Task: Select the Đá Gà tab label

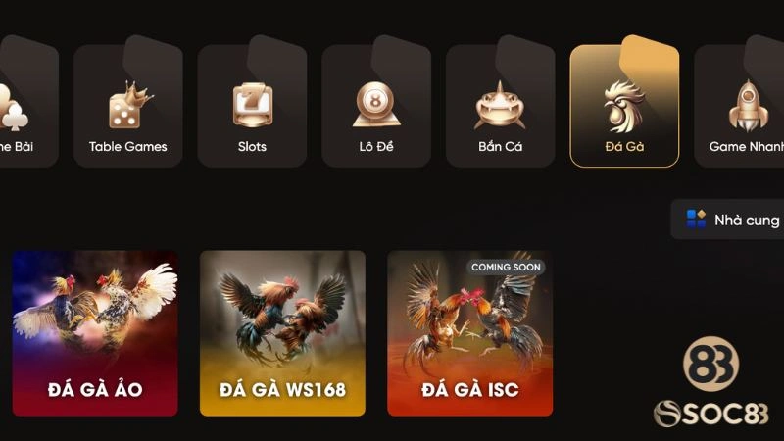Action: (x=624, y=146)
